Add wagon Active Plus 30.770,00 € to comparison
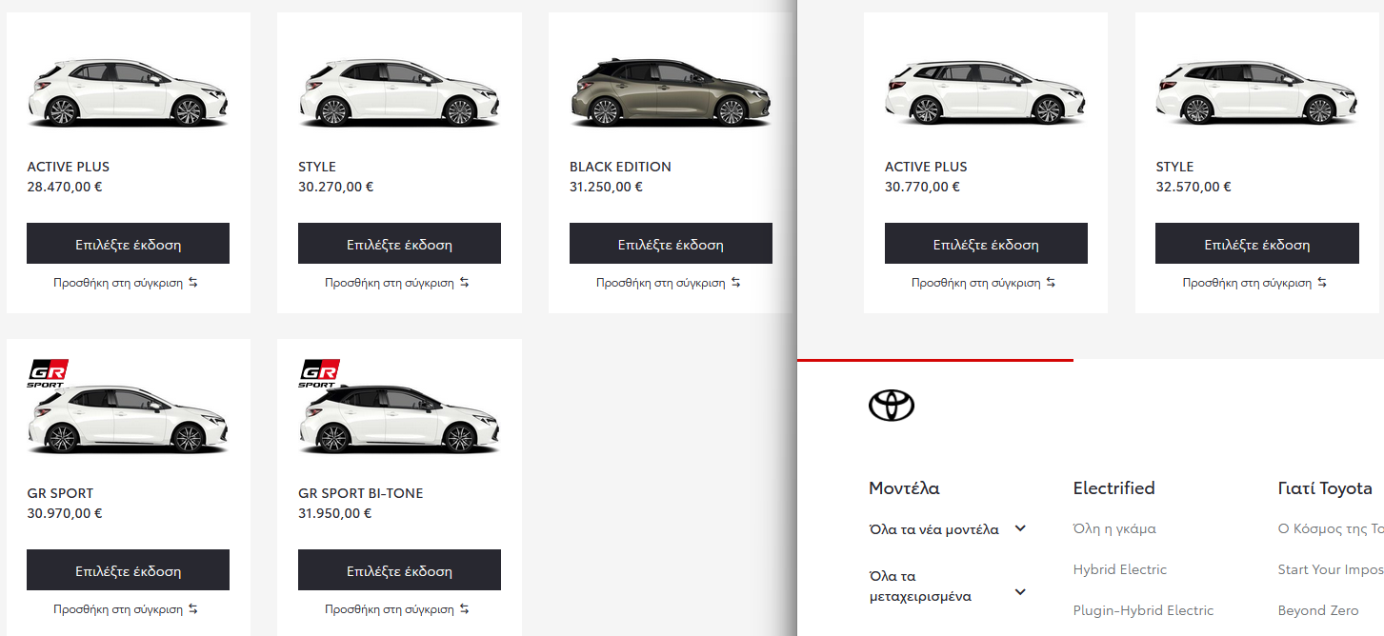 coord(976,283)
